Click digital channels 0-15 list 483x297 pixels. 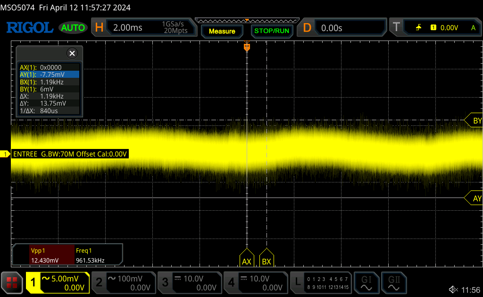click(x=328, y=283)
